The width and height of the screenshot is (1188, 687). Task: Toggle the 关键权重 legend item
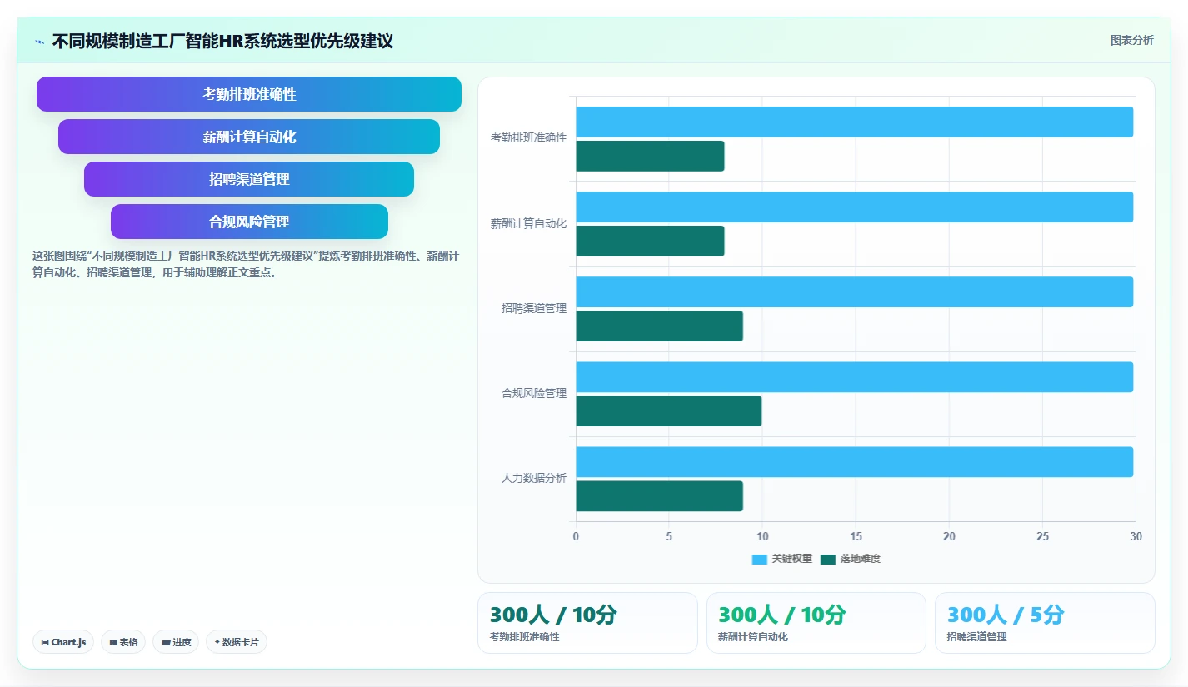click(x=781, y=559)
